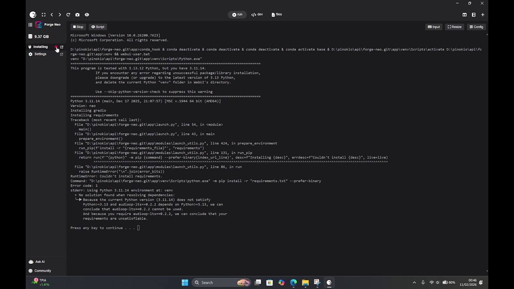The image size is (514, 289).
Task: Click the 'Version: neo' line
Action: pos(83,106)
